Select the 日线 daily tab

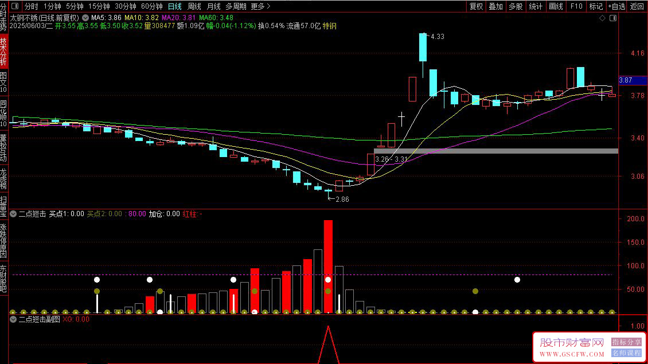[x=174, y=6]
